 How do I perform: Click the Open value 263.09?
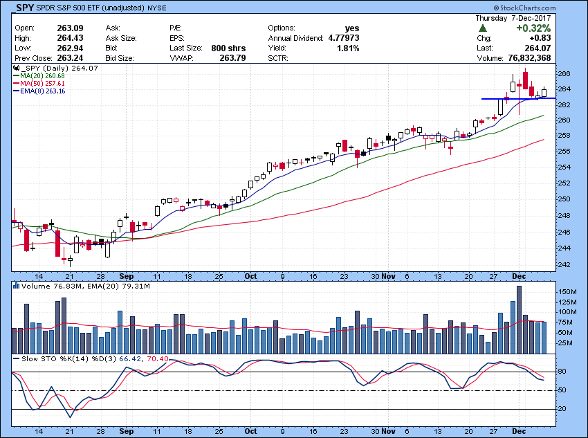70,28
